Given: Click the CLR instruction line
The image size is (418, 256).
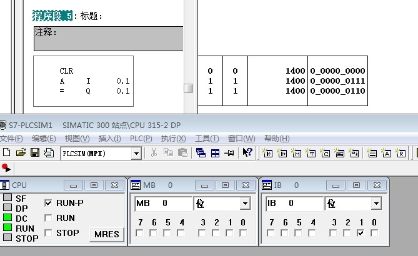Looking at the screenshot, I should (x=66, y=71).
